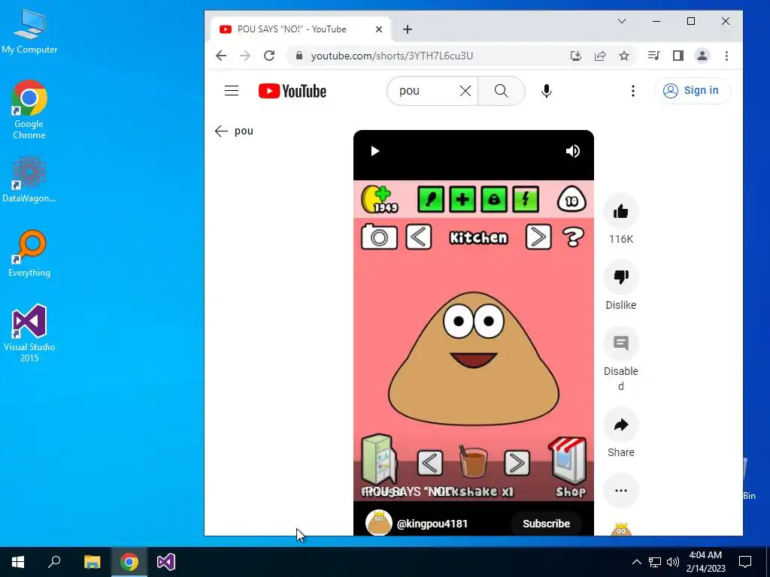Reload the YouTube page

pos(269,56)
